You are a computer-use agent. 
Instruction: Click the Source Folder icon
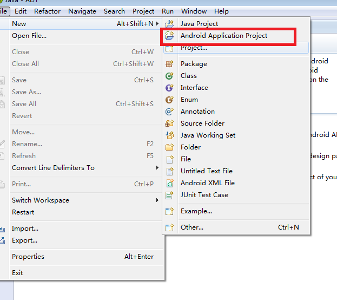(169, 123)
